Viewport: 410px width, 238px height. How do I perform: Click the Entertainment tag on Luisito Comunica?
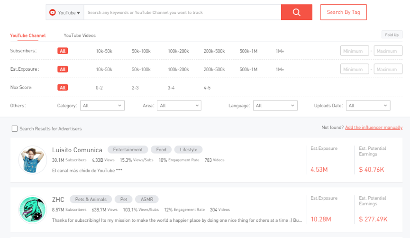tap(128, 150)
